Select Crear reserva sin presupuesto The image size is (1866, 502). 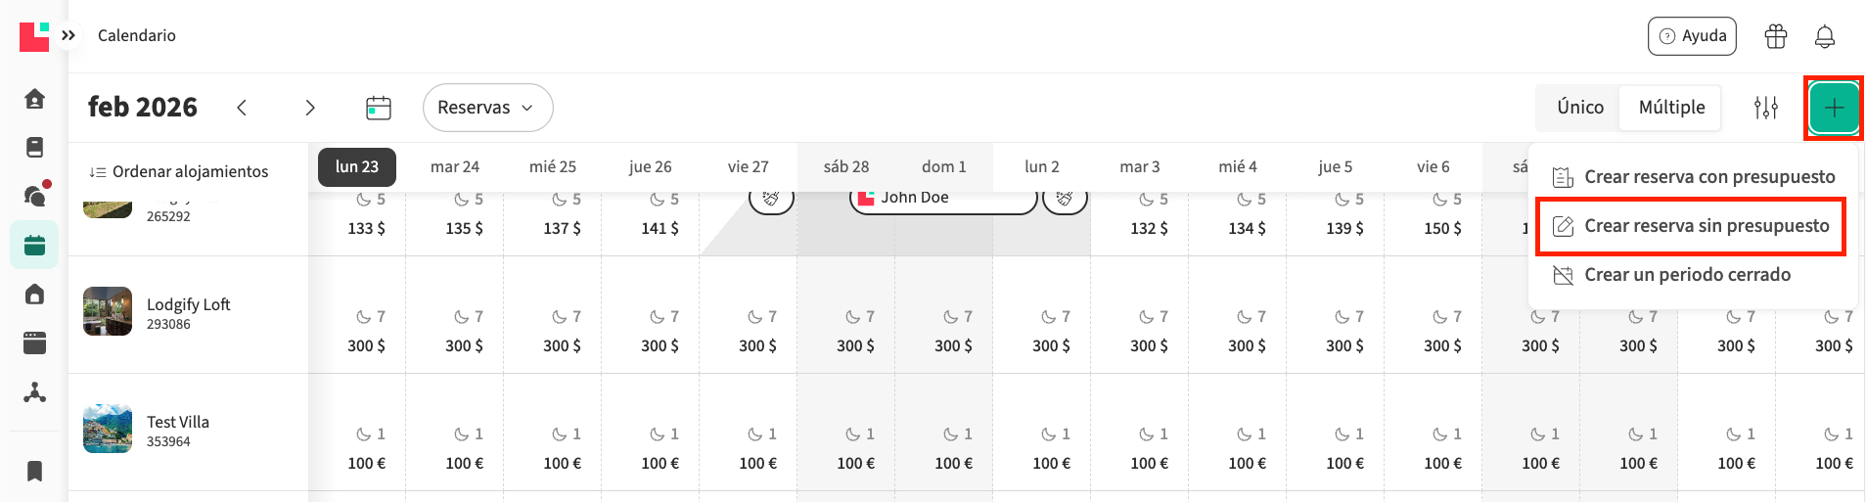coord(1706,226)
